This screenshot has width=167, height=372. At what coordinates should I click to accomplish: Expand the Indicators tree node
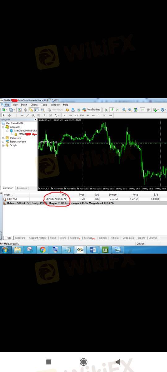click(3, 138)
